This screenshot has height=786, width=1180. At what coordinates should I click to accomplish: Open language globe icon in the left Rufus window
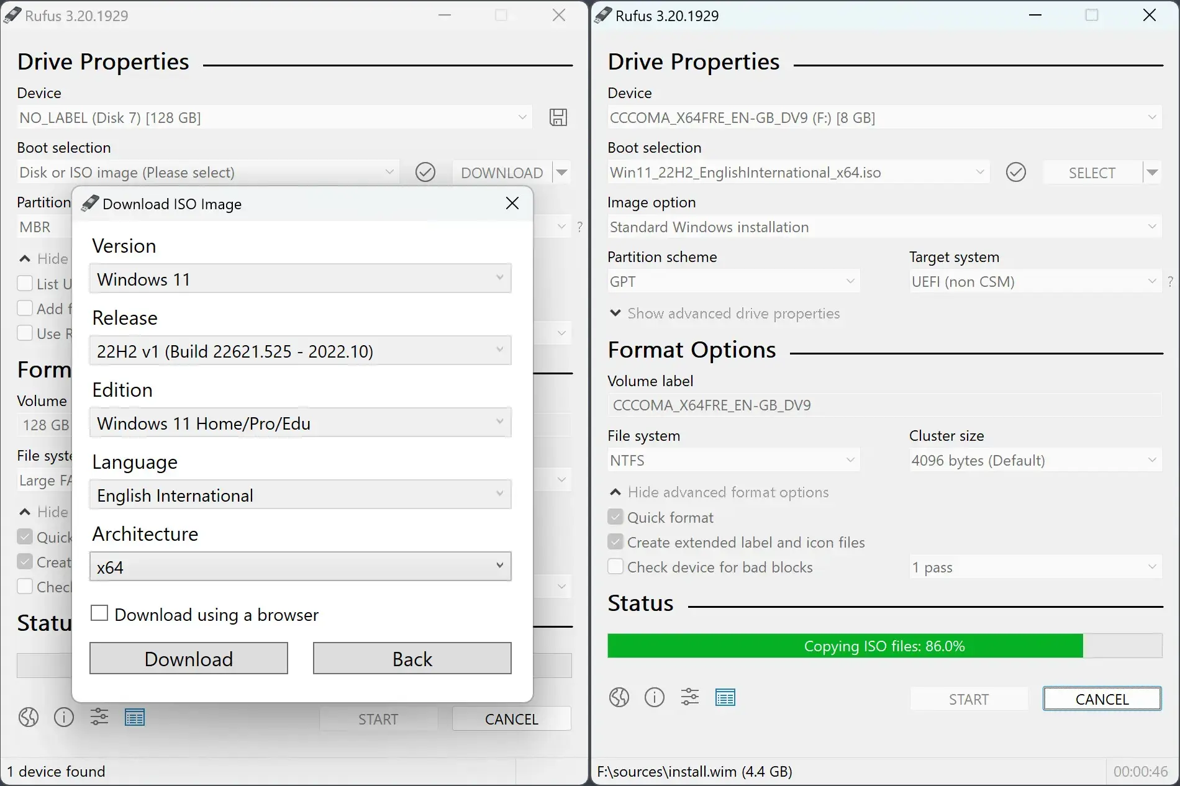point(29,717)
